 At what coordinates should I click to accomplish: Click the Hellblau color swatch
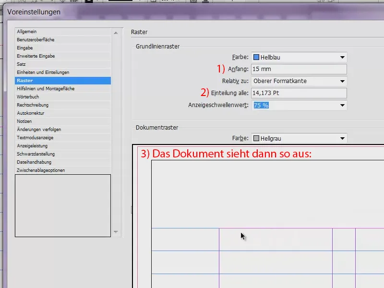point(256,57)
